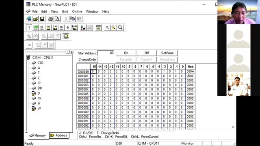The image size is (260, 146).
Task: Open the Help menu
Action: click(106, 11)
